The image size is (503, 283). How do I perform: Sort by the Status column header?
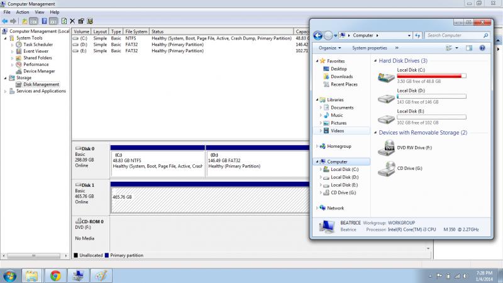point(221,31)
